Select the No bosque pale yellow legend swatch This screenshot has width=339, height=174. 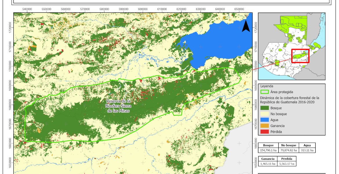coord(264,114)
